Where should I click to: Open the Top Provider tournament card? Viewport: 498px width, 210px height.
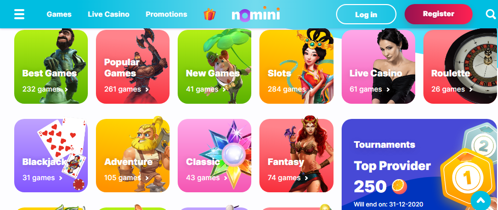419,164
